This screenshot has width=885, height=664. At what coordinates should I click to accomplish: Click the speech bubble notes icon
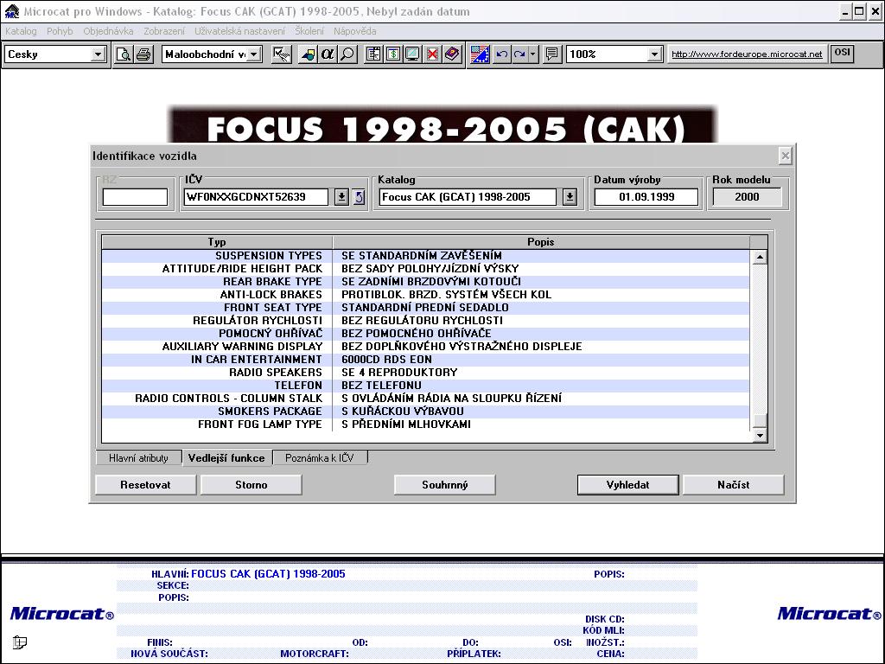[x=552, y=54]
